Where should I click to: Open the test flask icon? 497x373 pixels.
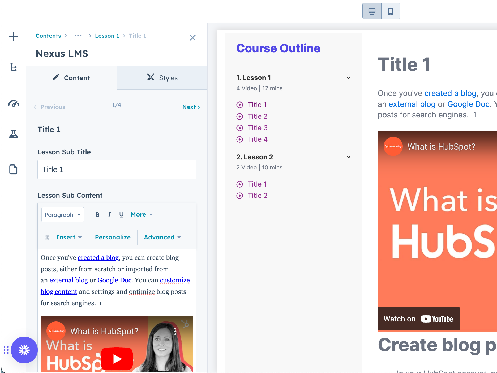(x=14, y=134)
